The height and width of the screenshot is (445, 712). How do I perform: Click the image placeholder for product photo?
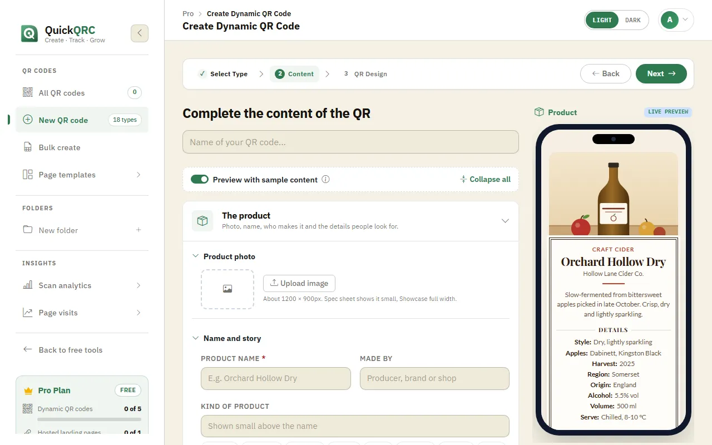(x=228, y=289)
